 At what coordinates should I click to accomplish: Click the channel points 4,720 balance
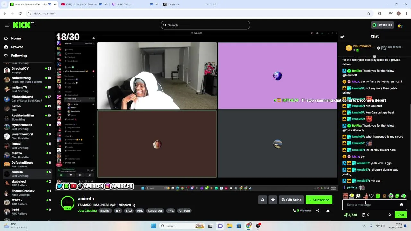350,215
